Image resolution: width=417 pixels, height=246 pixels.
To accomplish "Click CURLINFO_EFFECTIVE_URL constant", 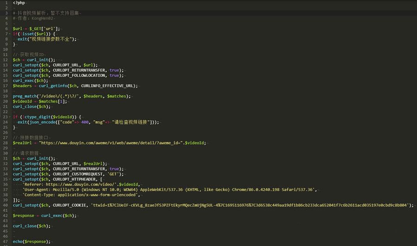I will 109,86.
